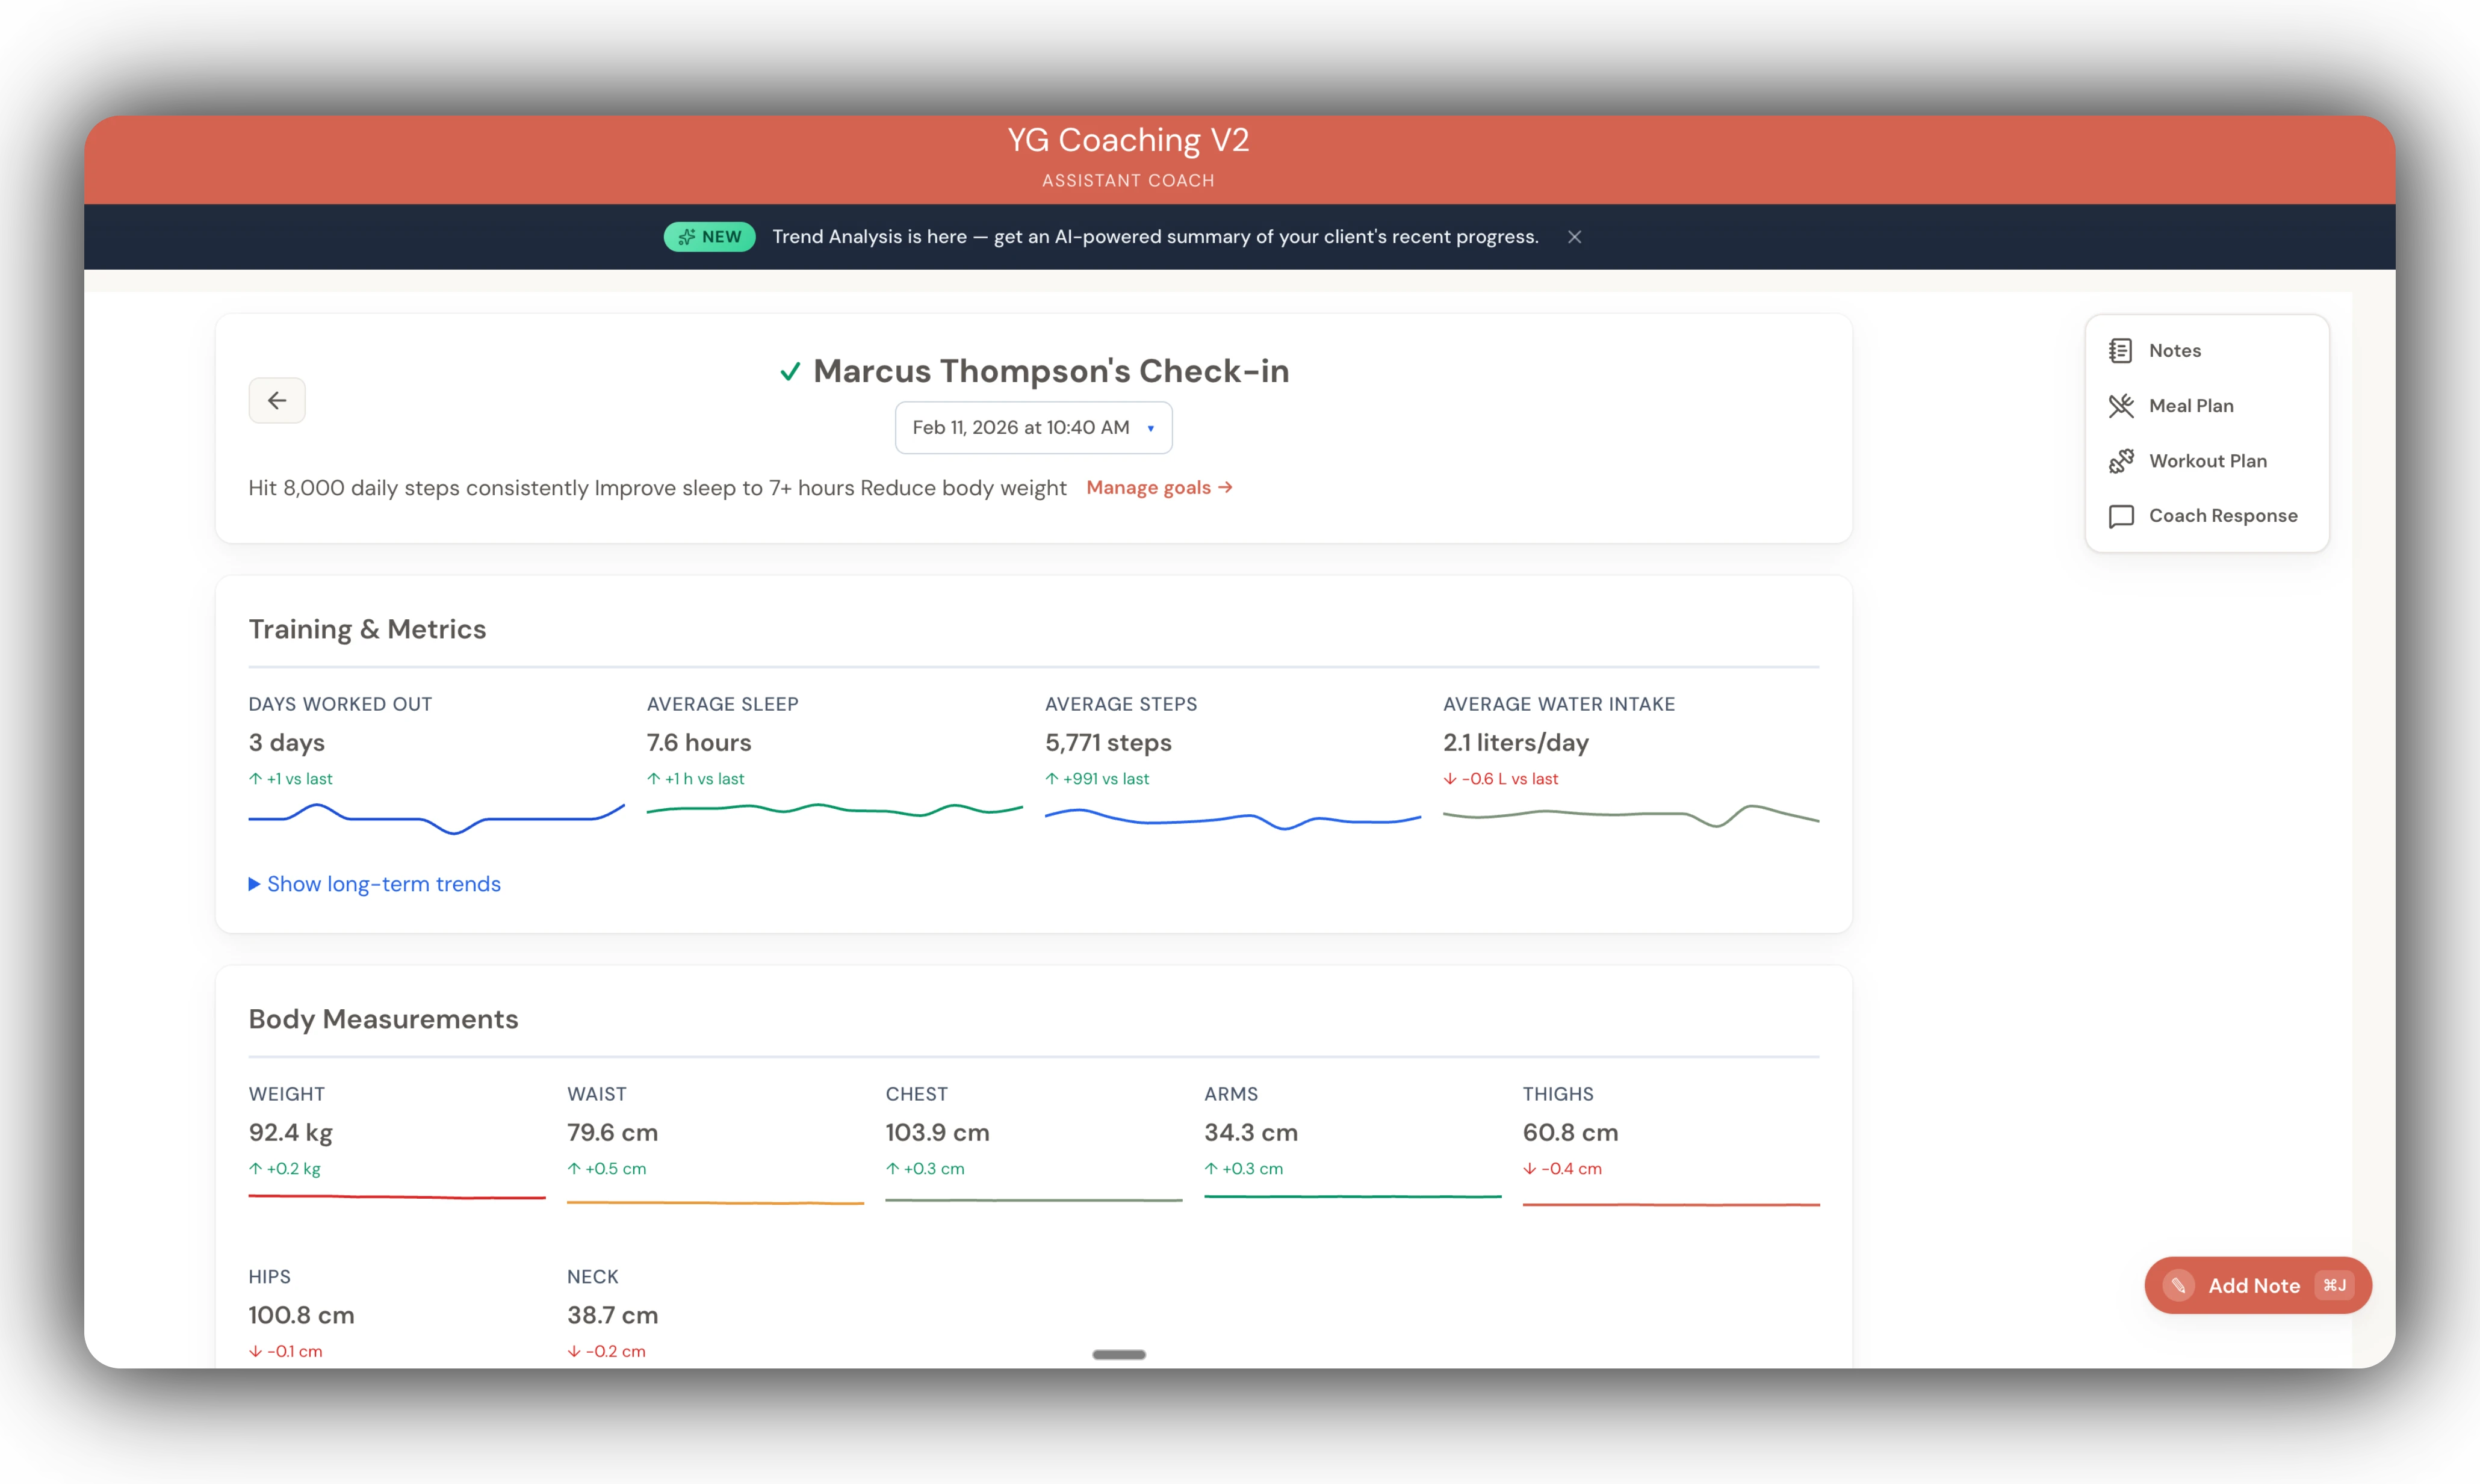Click the Workout Plan dumbbell icon

2120,461
